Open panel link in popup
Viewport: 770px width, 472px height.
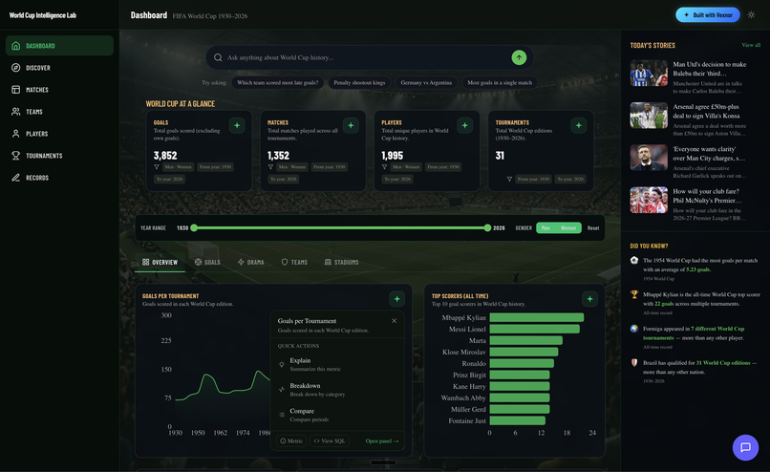click(x=382, y=441)
